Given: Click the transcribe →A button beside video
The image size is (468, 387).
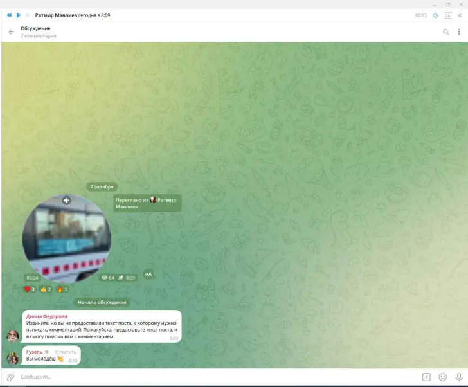Looking at the screenshot, I should [148, 274].
